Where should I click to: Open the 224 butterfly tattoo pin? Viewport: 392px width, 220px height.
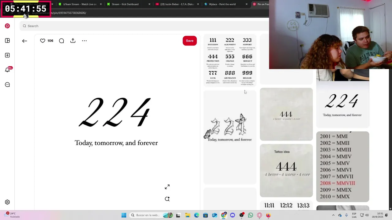pyautogui.click(x=230, y=137)
